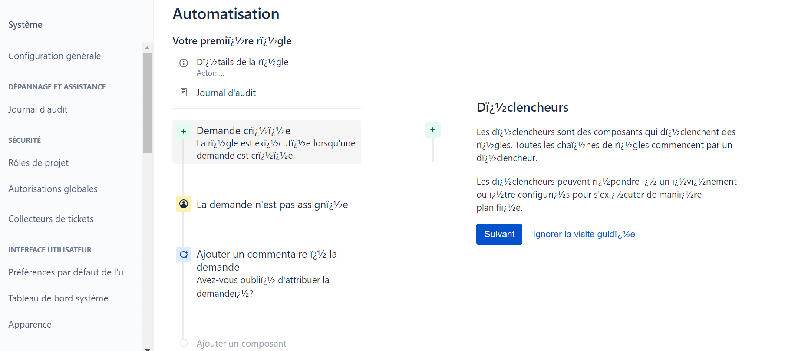Go to Collecteurs de tickets
The image size is (808, 351).
[51, 219]
